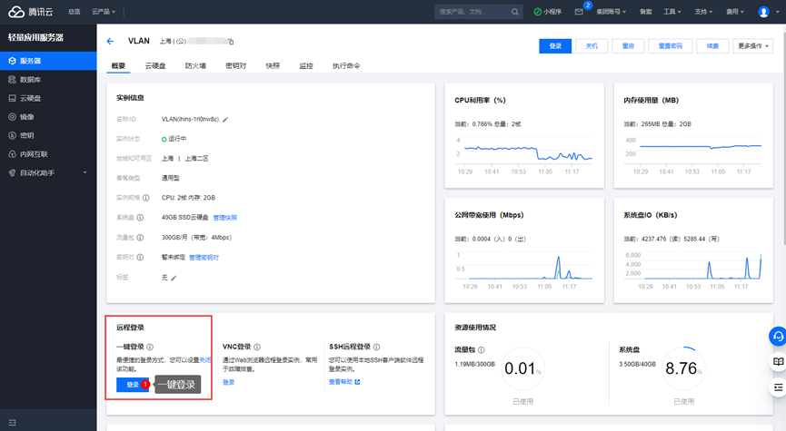Switch to the 执行命令 tab
The width and height of the screenshot is (786, 431).
[x=346, y=65]
